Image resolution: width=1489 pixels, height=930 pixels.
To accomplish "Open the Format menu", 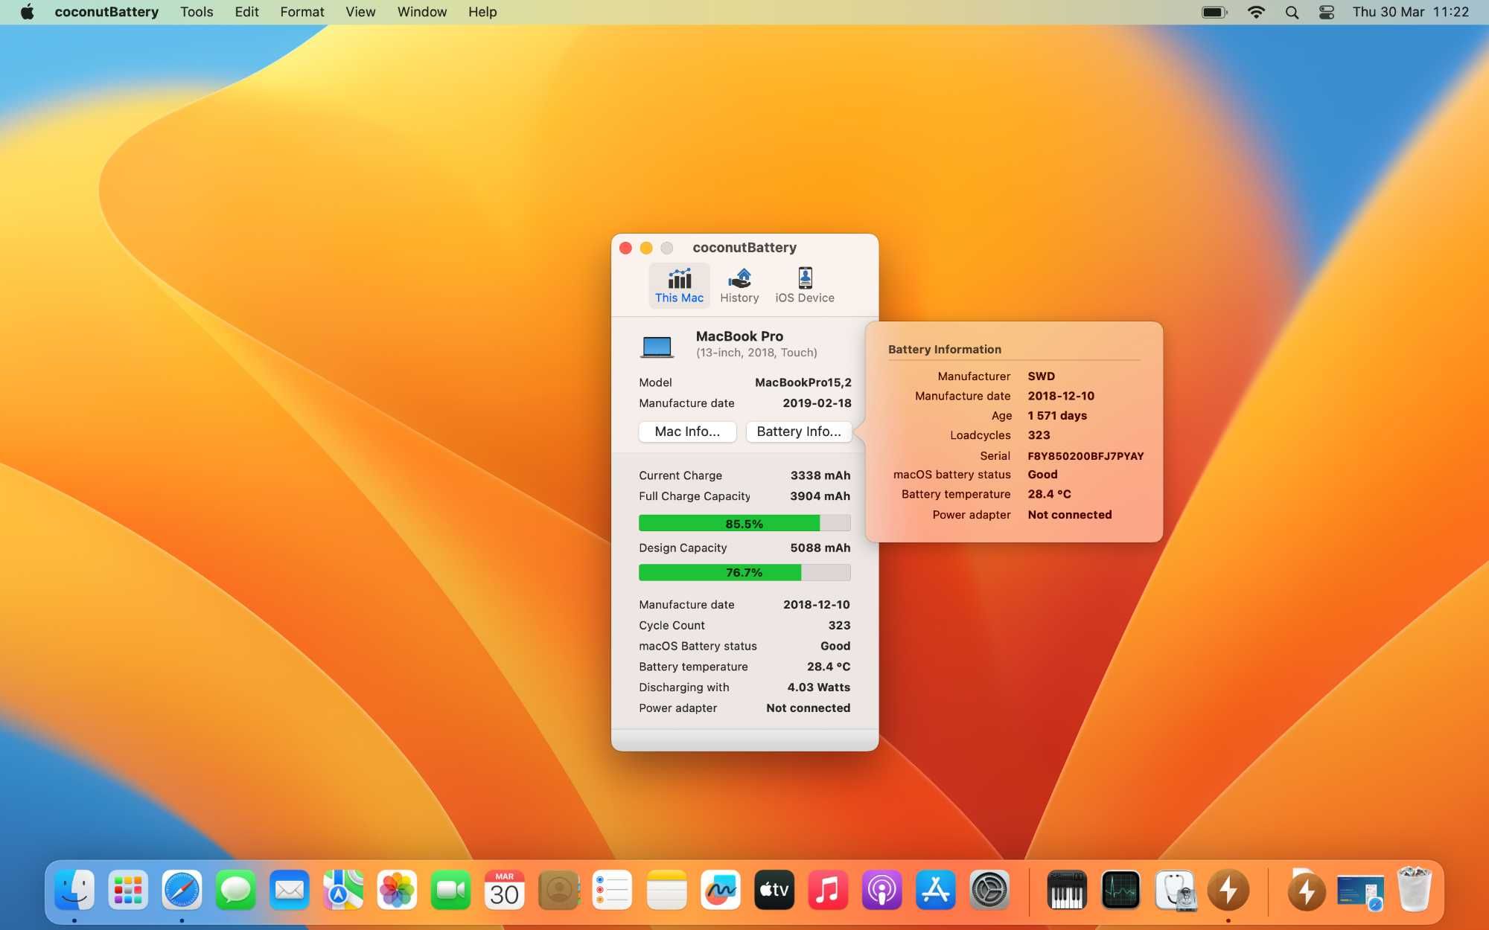I will (302, 12).
